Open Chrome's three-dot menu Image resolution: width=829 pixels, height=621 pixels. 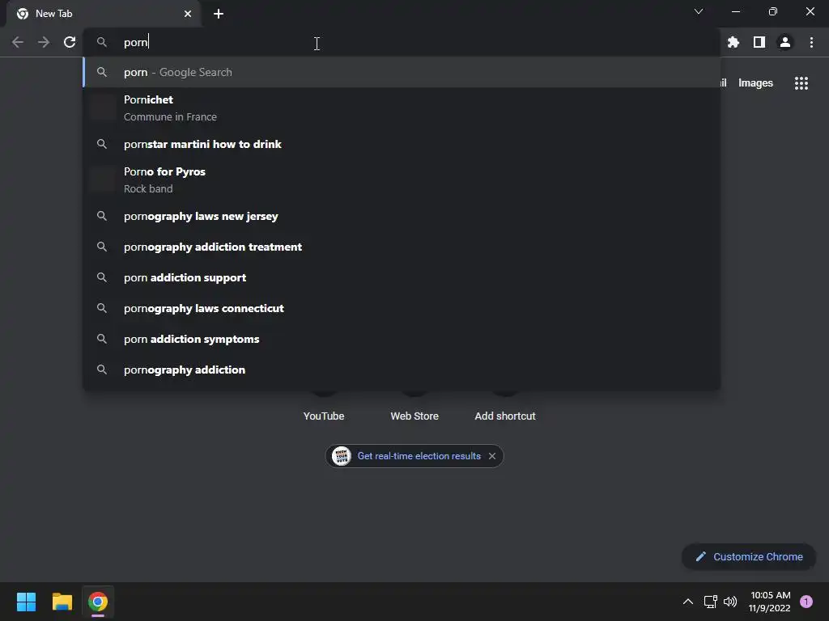[x=811, y=42]
